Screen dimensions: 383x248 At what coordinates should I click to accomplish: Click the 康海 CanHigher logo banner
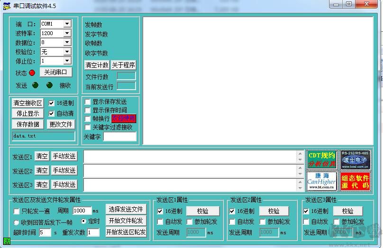[321, 181]
